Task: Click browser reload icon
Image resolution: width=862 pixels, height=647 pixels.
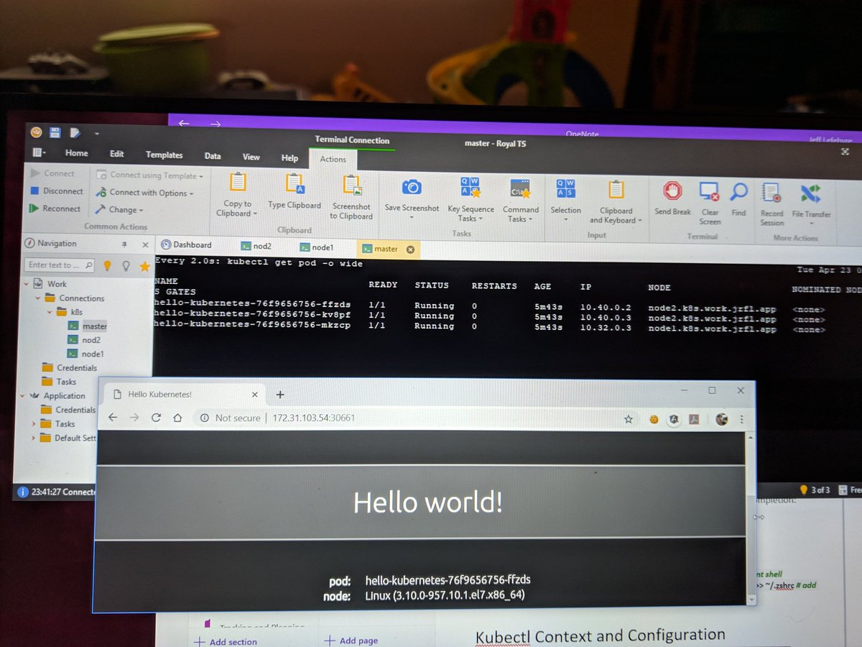Action: pos(156,418)
